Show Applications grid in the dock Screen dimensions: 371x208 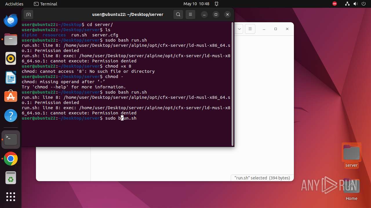click(11, 197)
